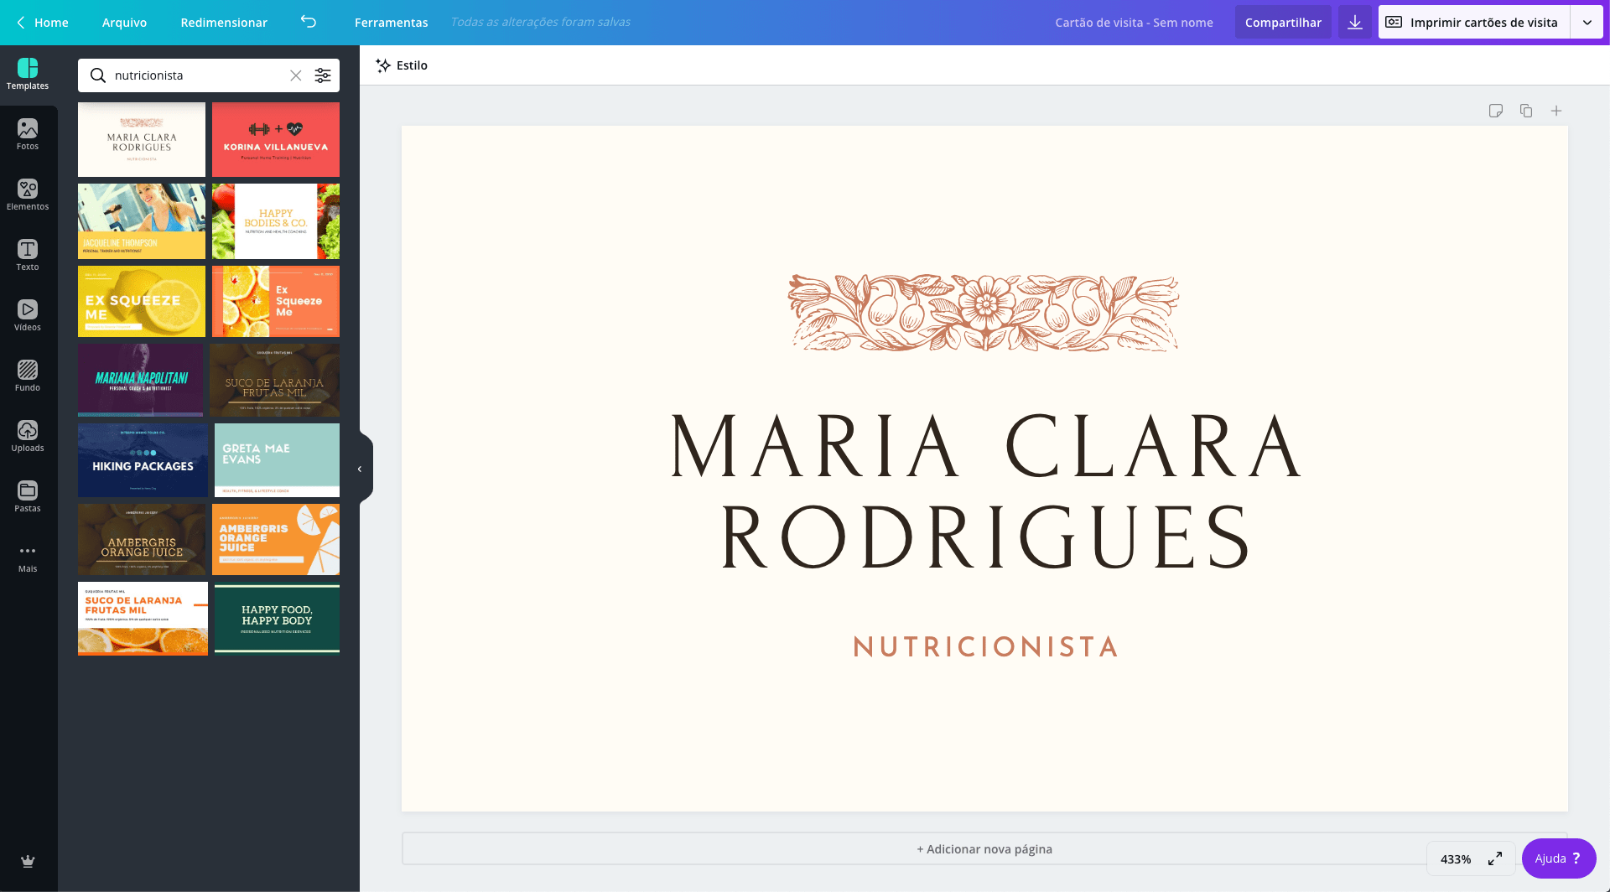Viewport: 1610px width, 892px height.
Task: Select the Texto tool in sidebar
Action: (x=28, y=255)
